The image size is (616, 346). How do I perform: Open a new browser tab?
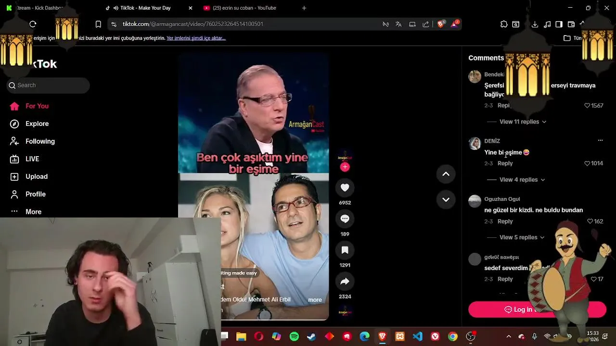tap(304, 8)
